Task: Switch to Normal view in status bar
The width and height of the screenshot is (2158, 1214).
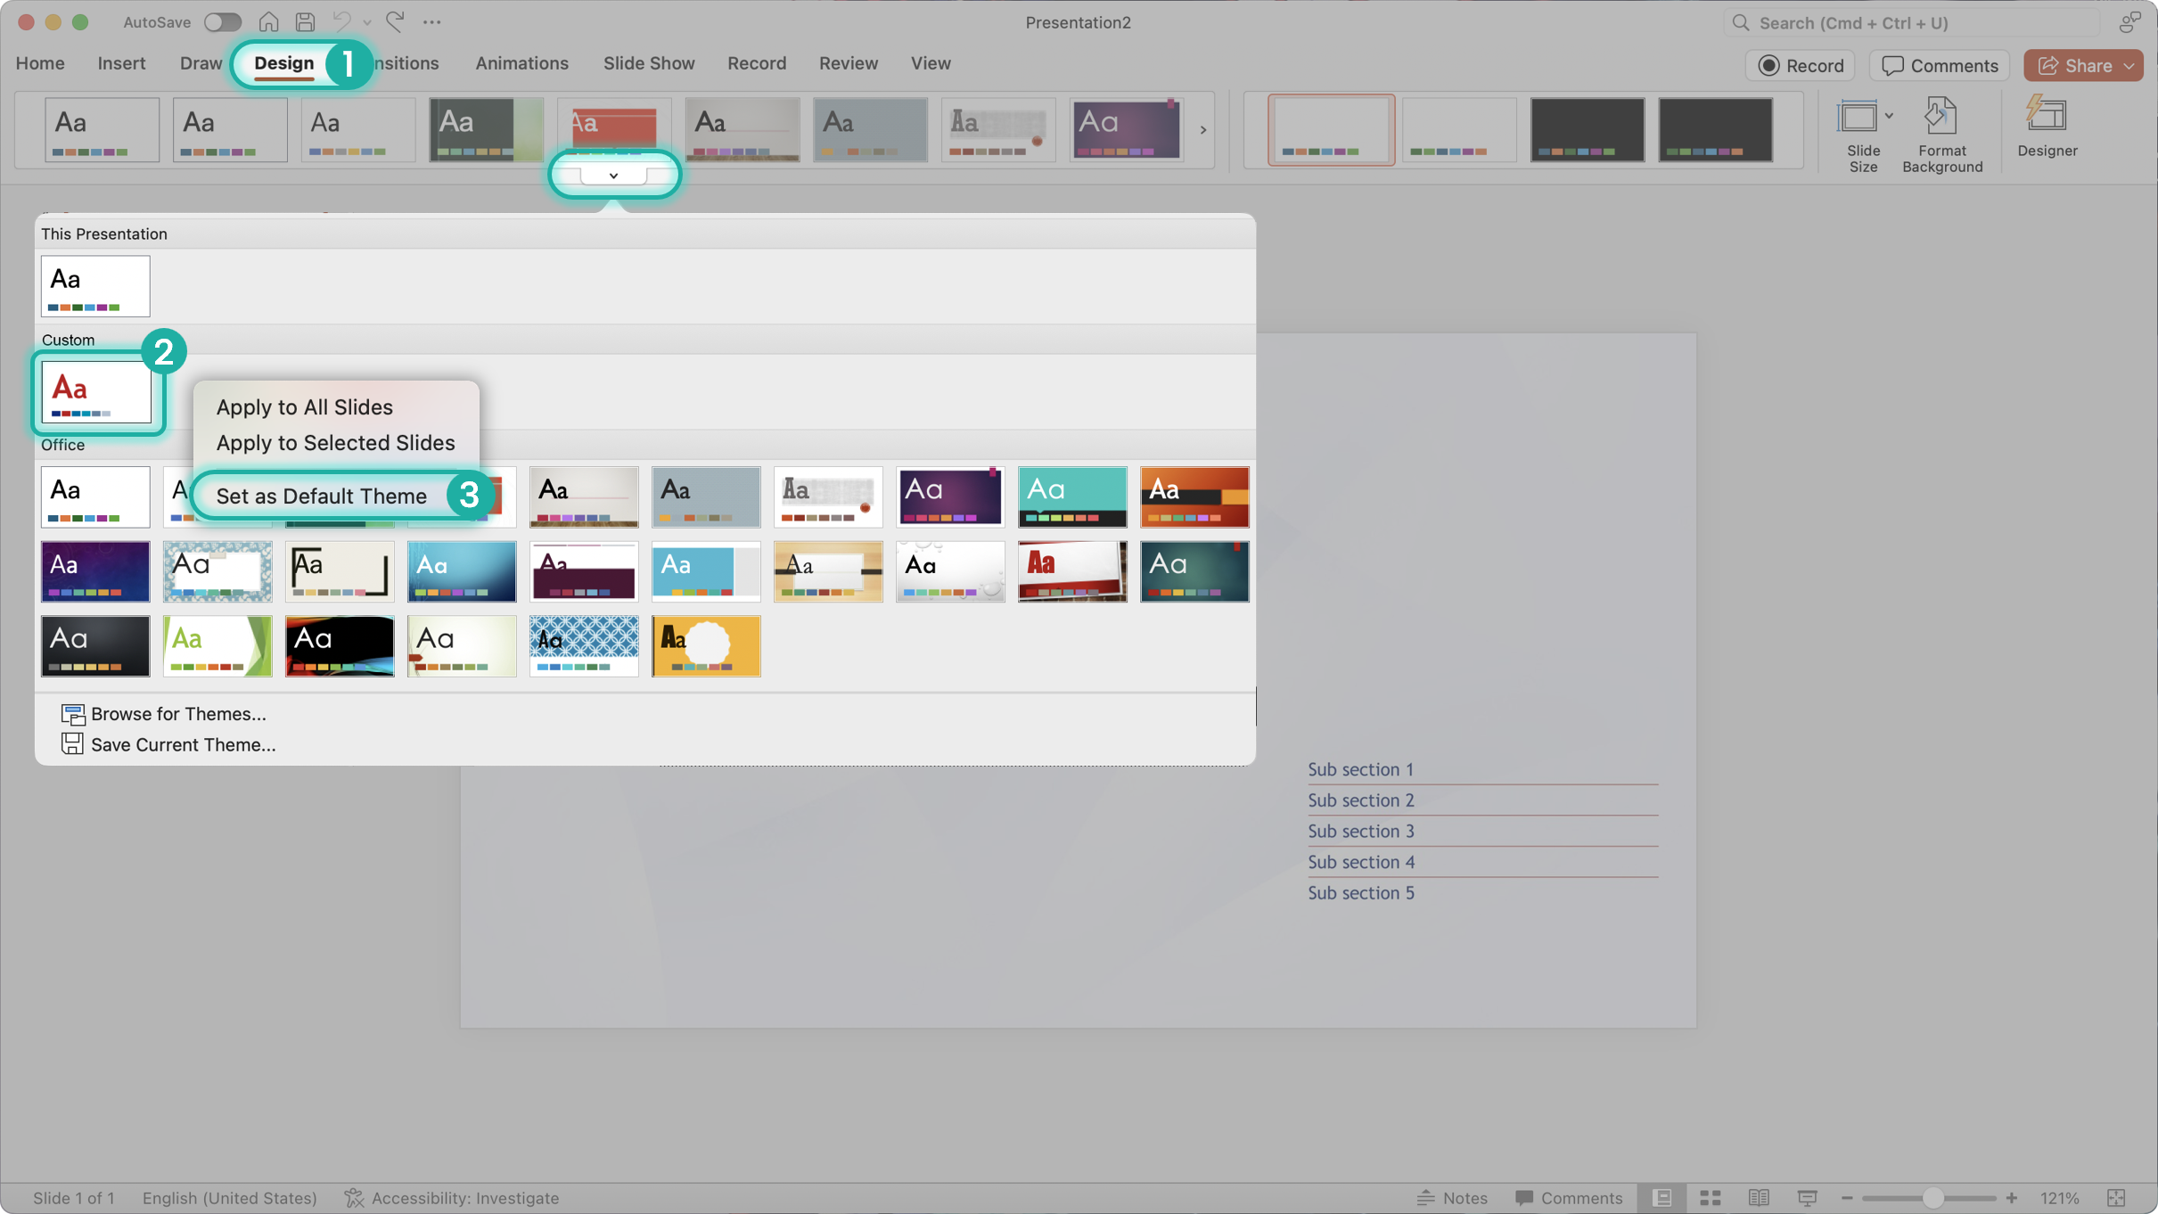Action: click(x=1662, y=1198)
